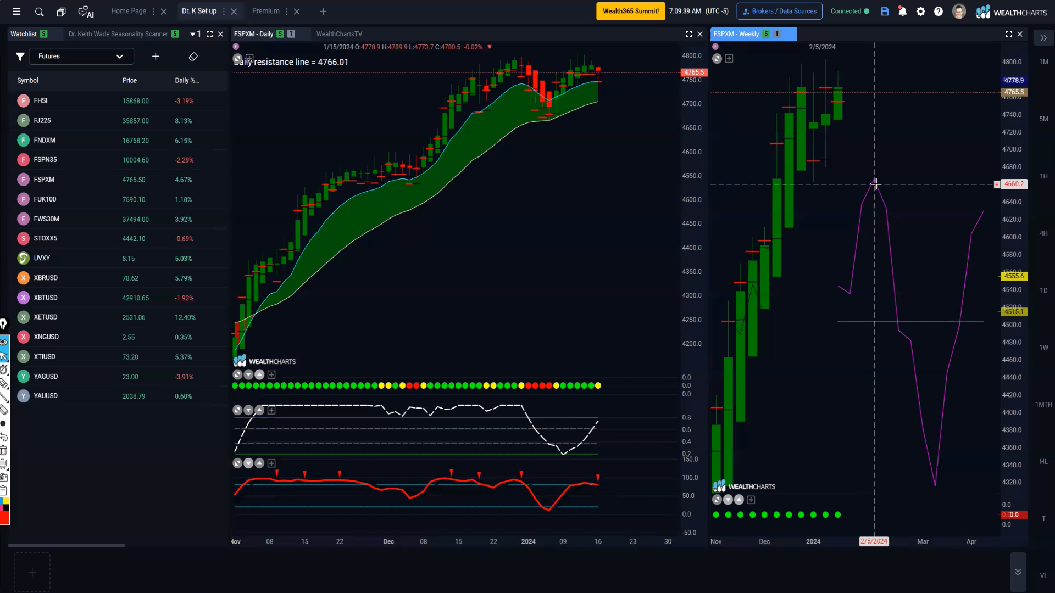Select the FSPXM - Weekly tab
The width and height of the screenshot is (1055, 593).
(x=736, y=34)
